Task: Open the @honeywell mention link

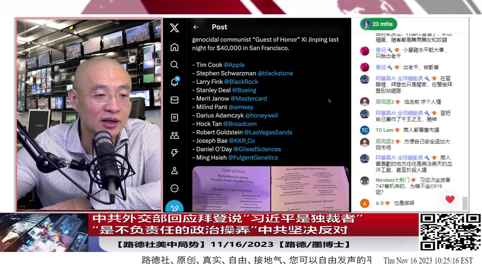Action: (262, 116)
